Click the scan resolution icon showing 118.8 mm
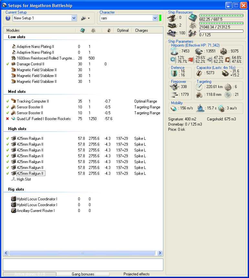This screenshot has height=278, width=249. [x=199, y=95]
